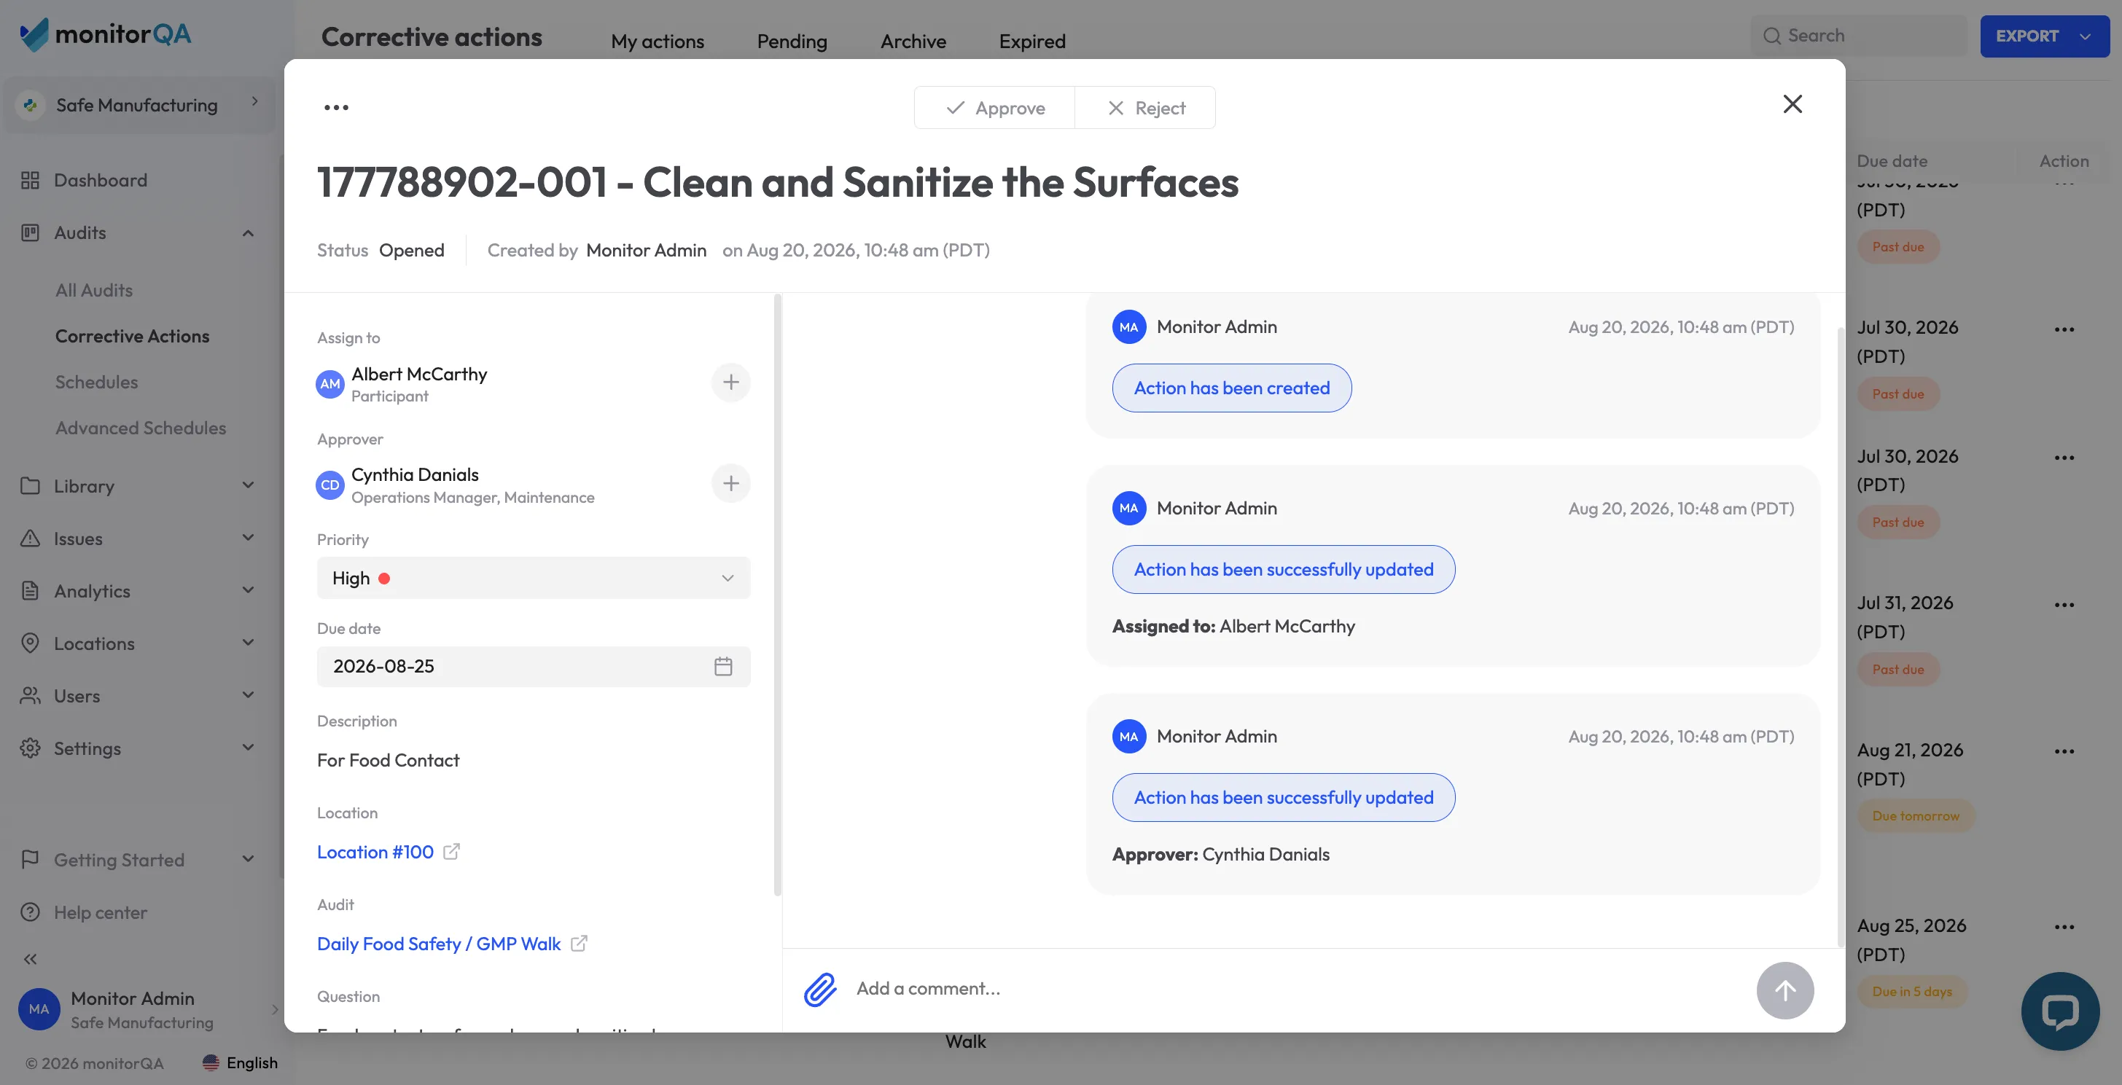Open row menu for Jul 31, 2026 action
The width and height of the screenshot is (2122, 1085).
2064,605
